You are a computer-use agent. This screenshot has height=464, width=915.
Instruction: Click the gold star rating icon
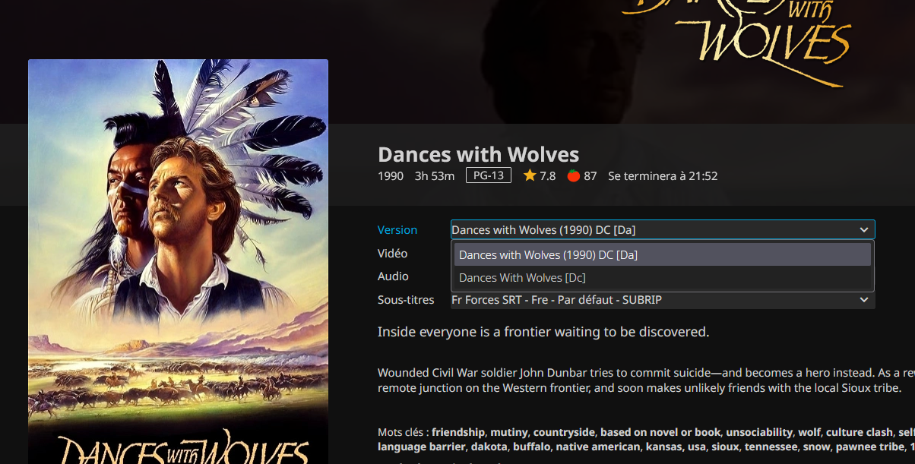click(x=530, y=176)
